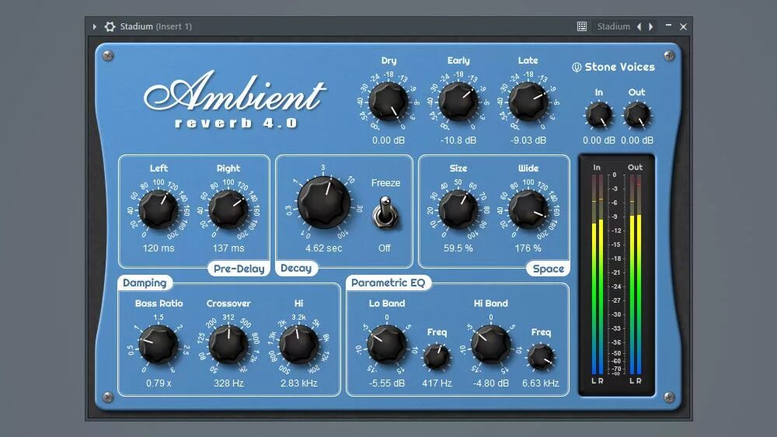Click the -5.55 dB Lo Band value
The height and width of the screenshot is (437, 777).
click(386, 383)
